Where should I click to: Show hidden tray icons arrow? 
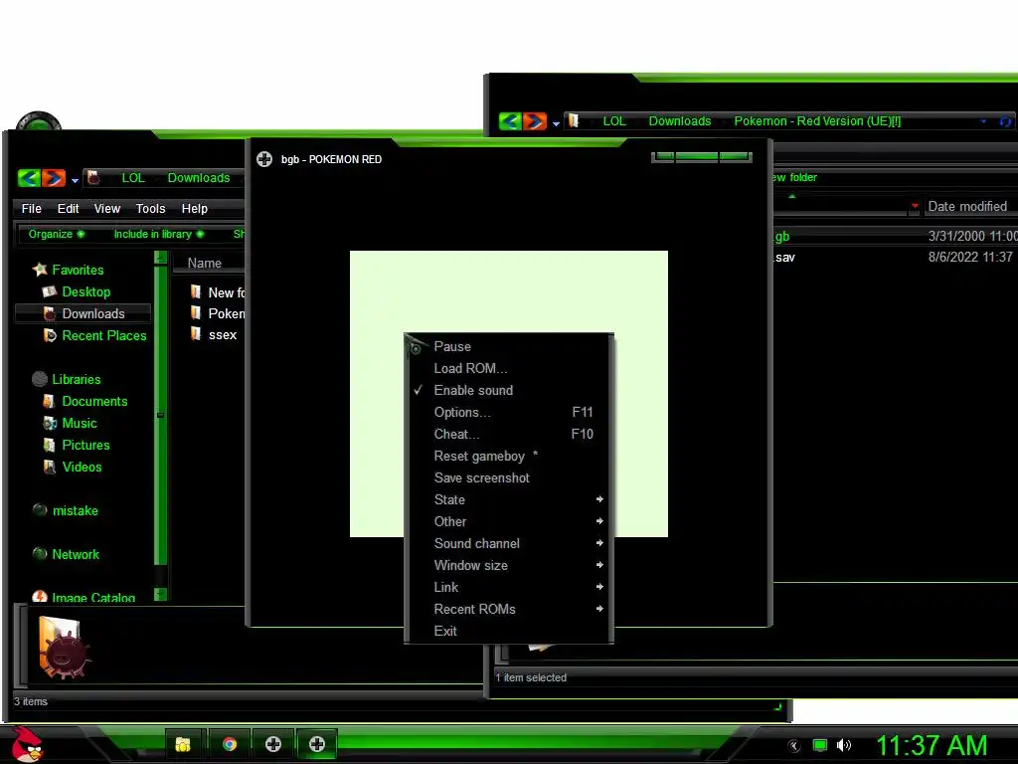point(794,745)
